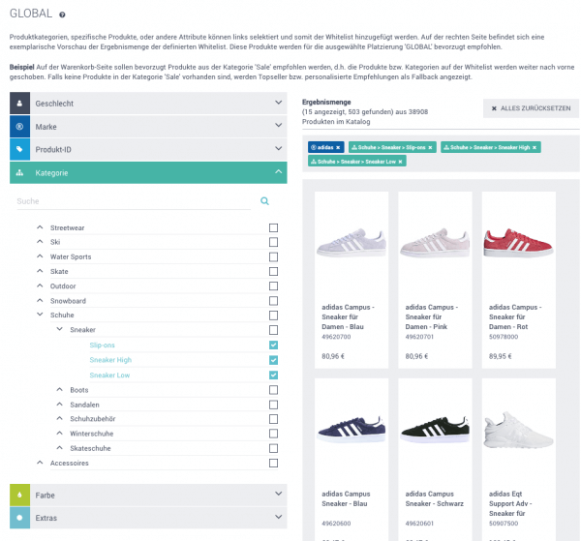Image resolution: width=581 pixels, height=541 pixels.
Task: Collapse the Kategorie panel chevron
Action: click(278, 172)
